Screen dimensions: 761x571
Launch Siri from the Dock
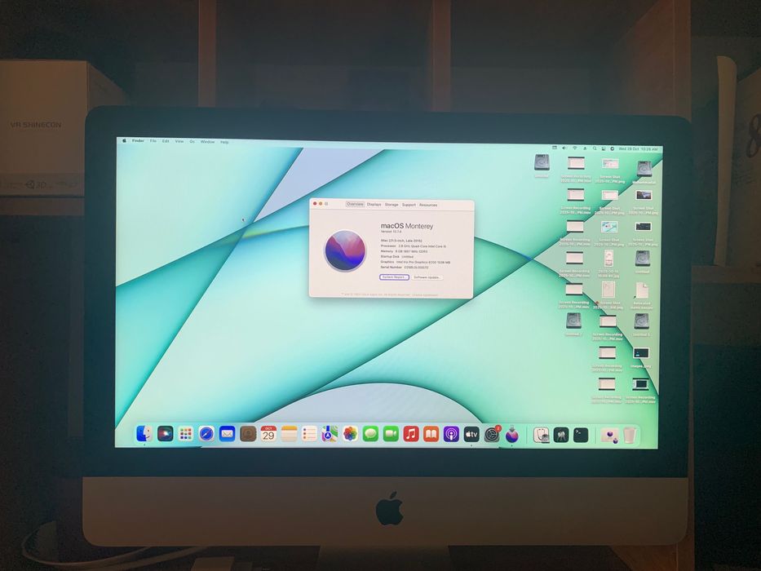click(x=165, y=434)
